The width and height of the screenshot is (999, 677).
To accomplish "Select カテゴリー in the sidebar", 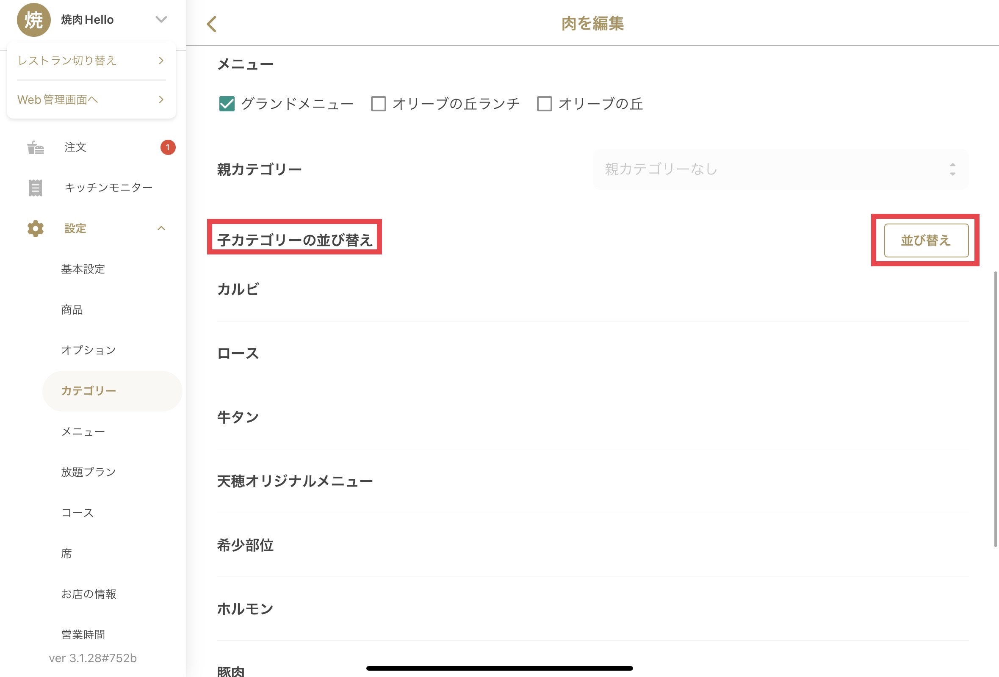I will coord(112,391).
